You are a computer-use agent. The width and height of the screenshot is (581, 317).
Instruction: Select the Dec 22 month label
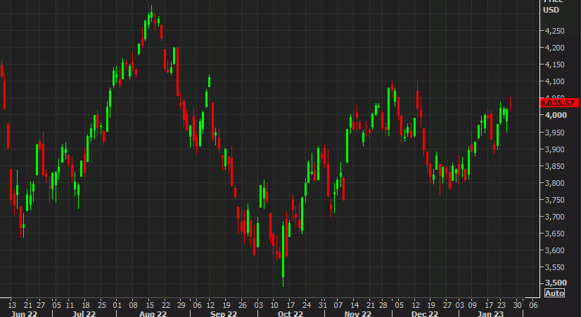click(425, 313)
